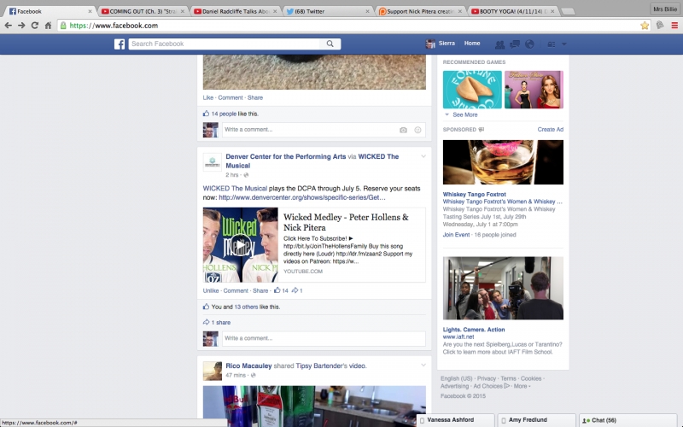Open the Denver Center post options chevron
The height and width of the screenshot is (427, 683).
point(423,156)
